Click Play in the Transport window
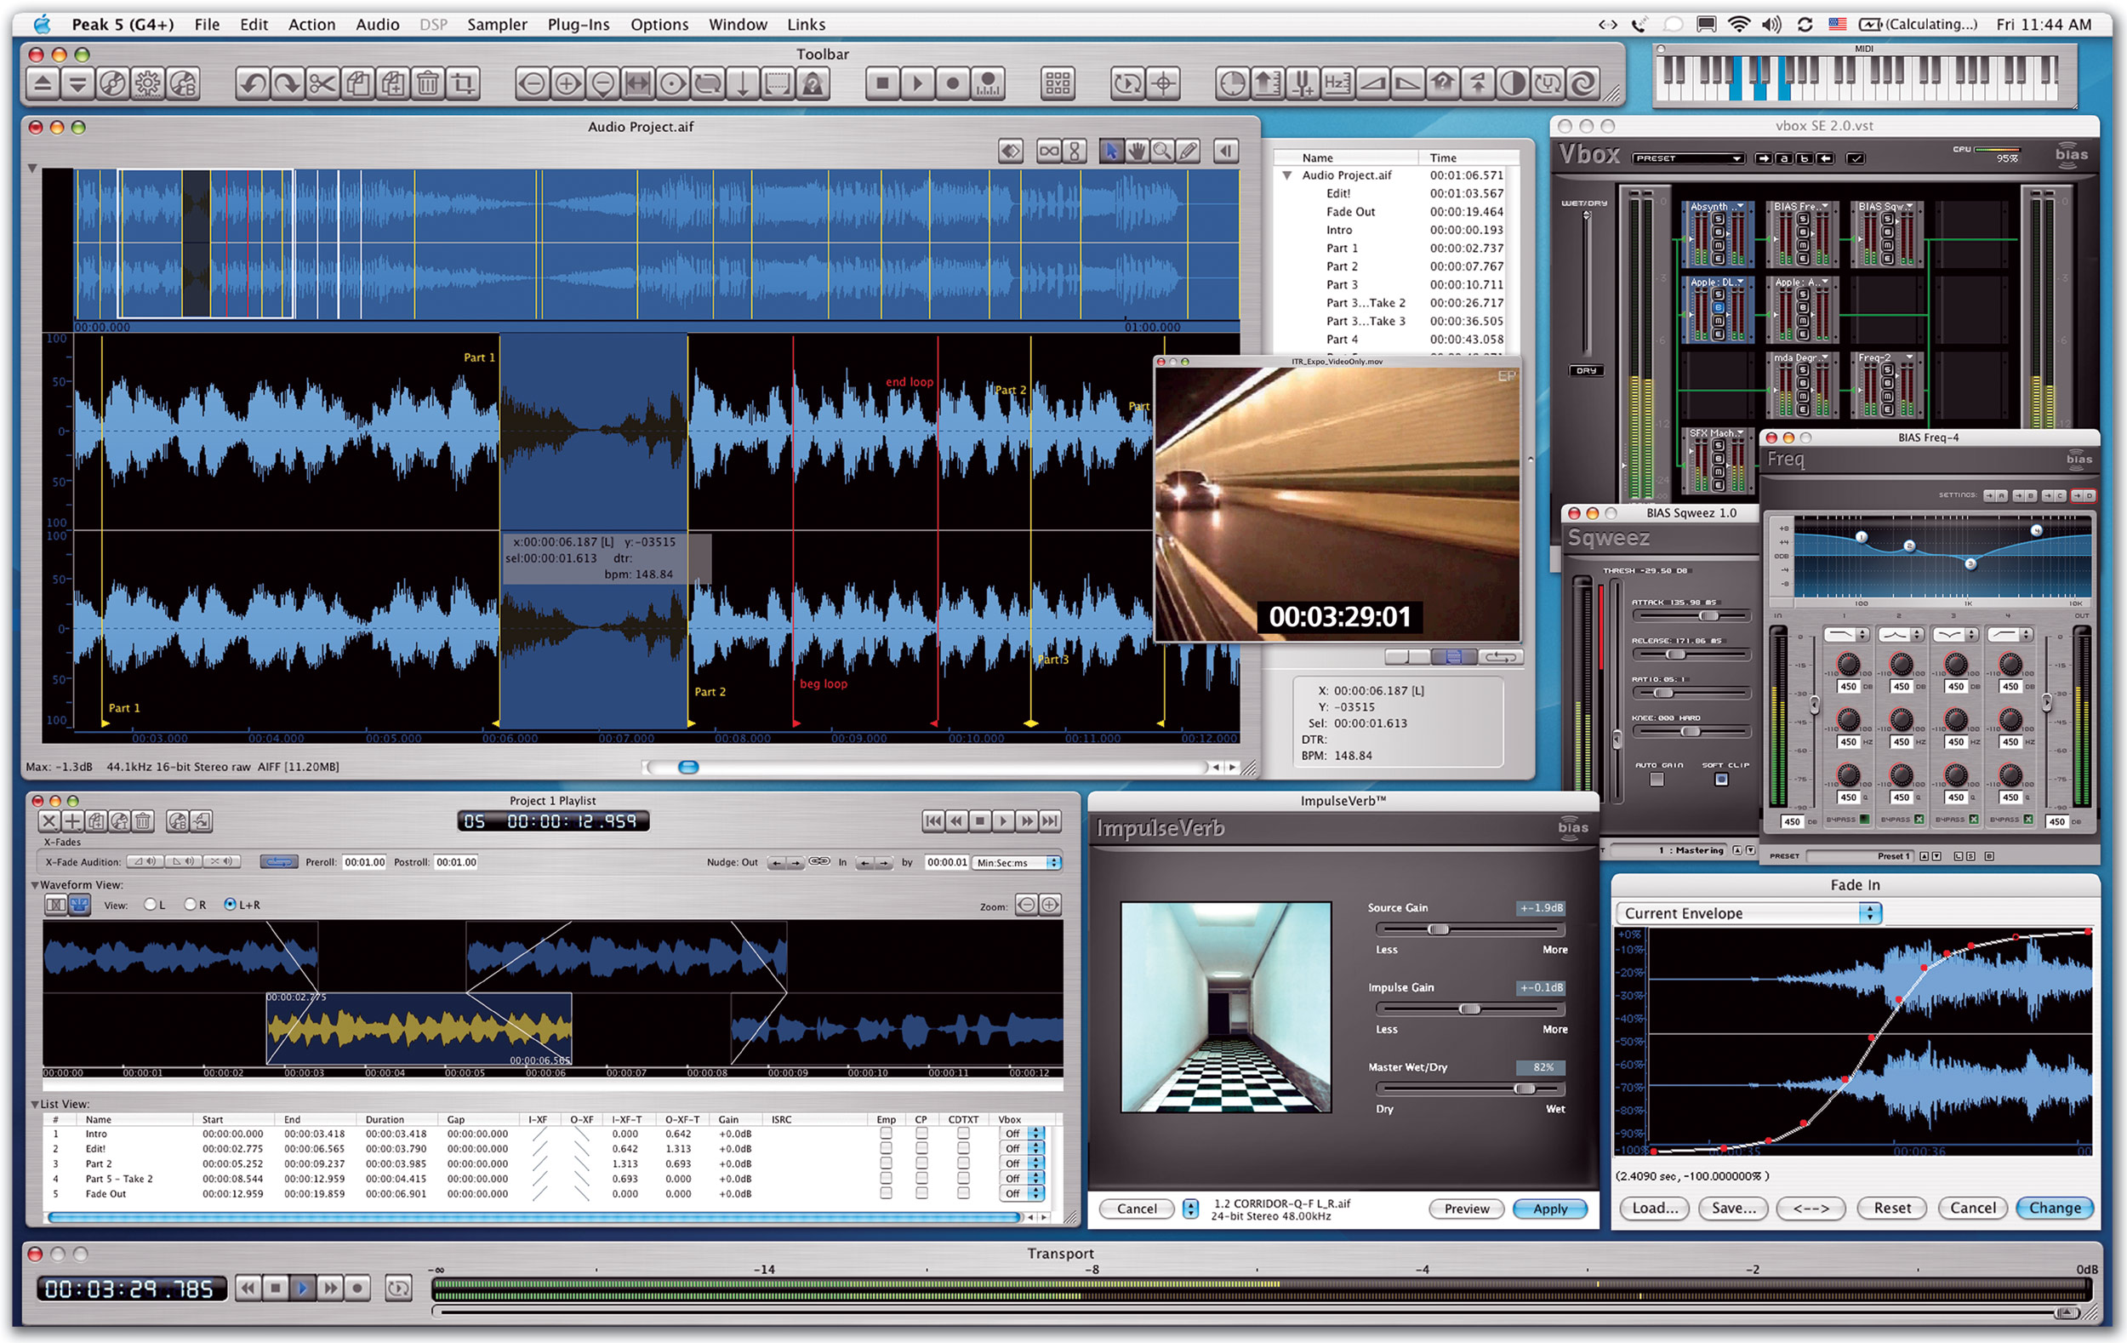This screenshot has height=1343, width=2127. 302,1289
